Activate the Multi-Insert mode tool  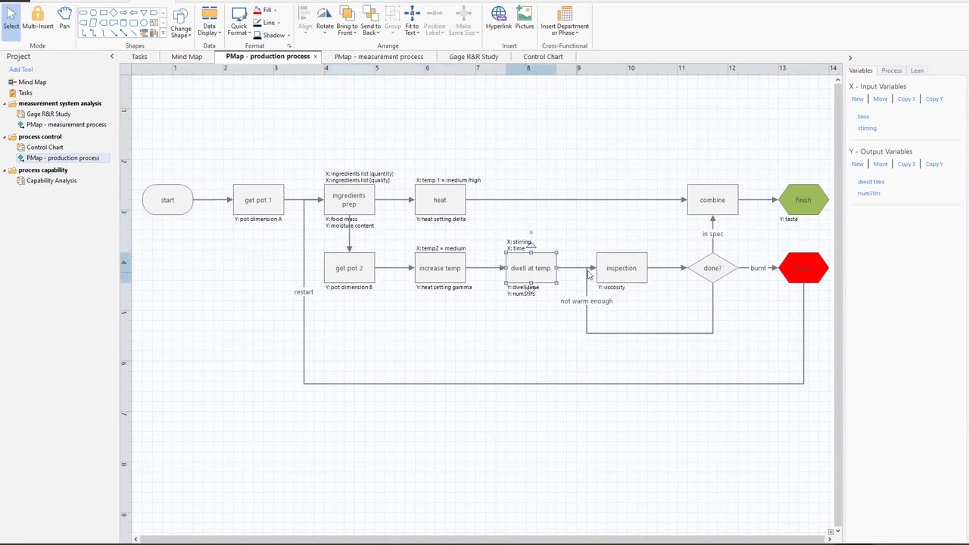38,19
